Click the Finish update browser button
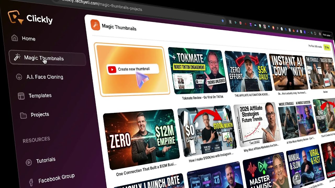The image size is (335, 188). [x=327, y=35]
